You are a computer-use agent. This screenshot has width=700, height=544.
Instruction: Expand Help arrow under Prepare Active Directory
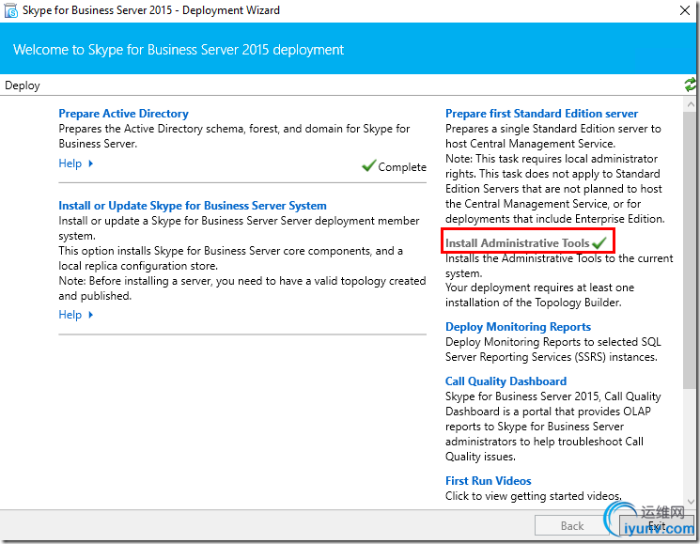coord(91,163)
